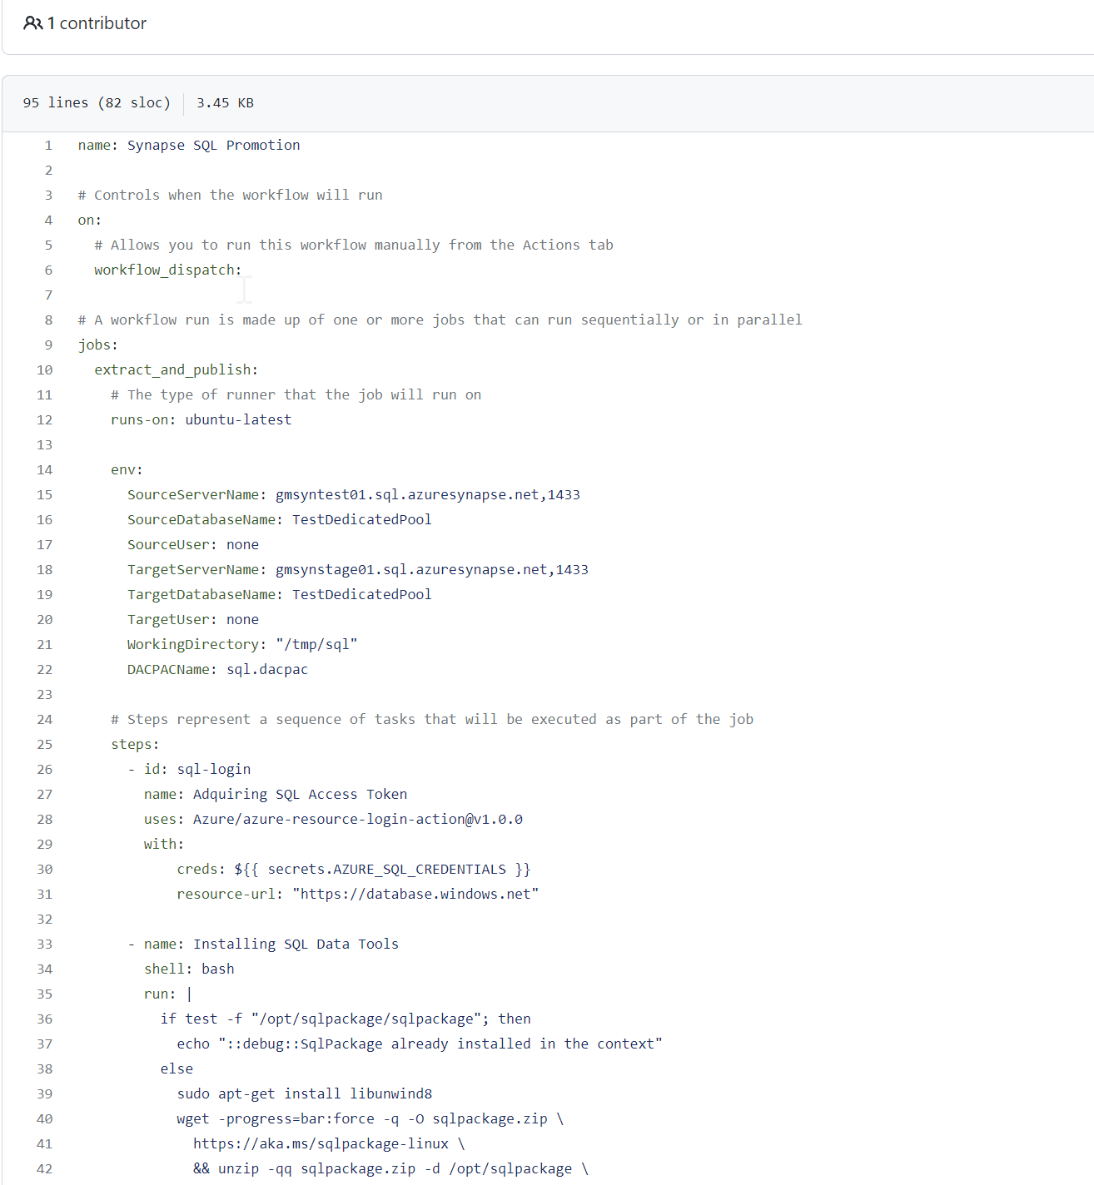Click the 'extract_and_publish:' job name
The width and height of the screenshot is (1094, 1185).
coord(177,370)
